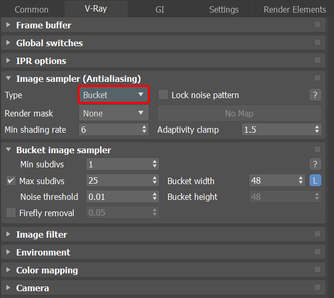334x298 pixels.
Task: Switch to the GI tab
Action: point(160,9)
